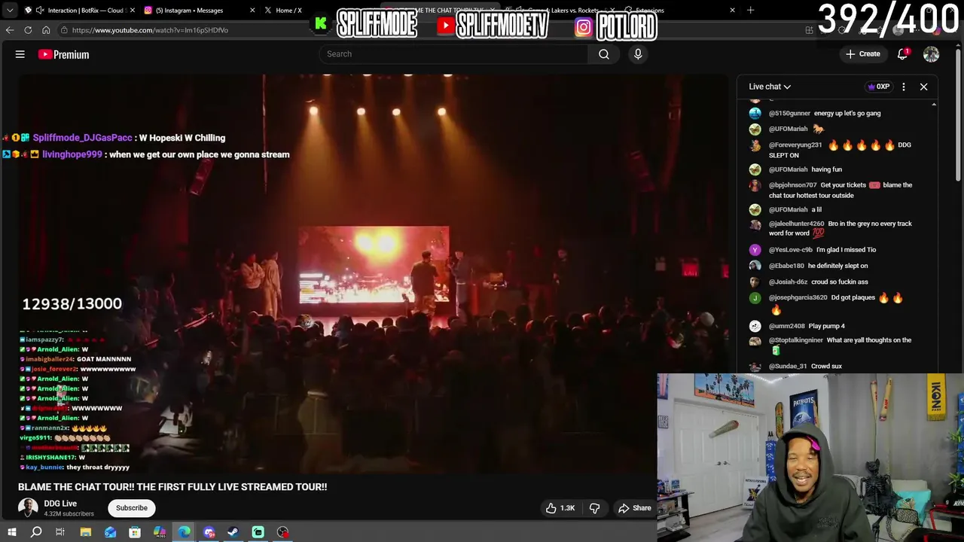
Task: Open the DDG Live channel name link
Action: (x=60, y=504)
